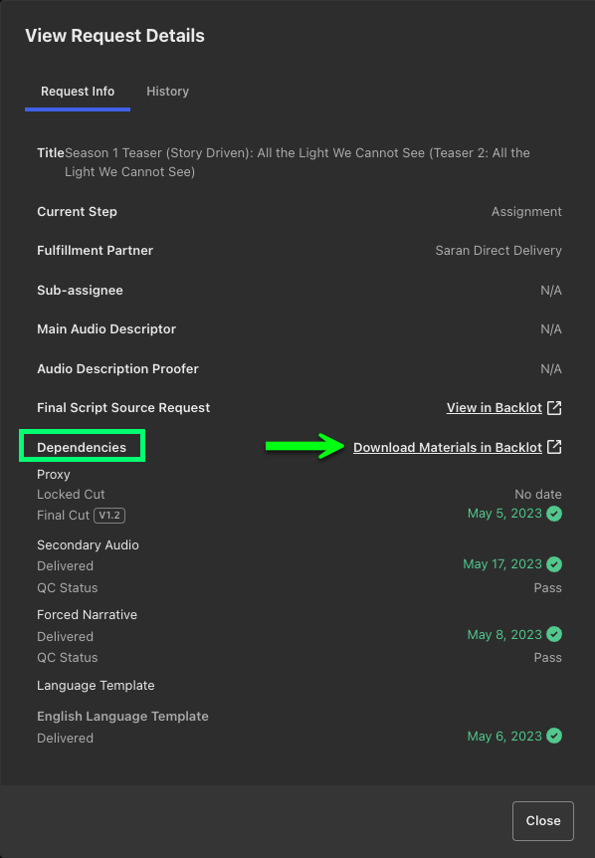Click external link icon beside Download Materials

click(x=554, y=447)
